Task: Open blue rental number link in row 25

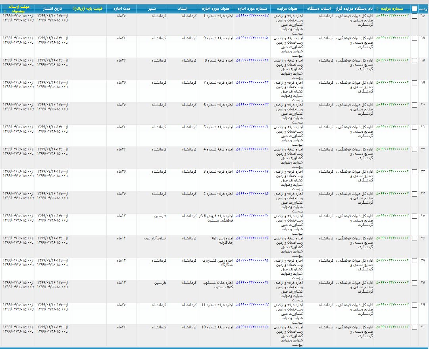Action: tap(252, 216)
